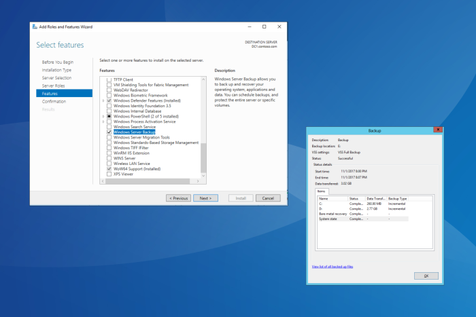Check VM Shielding Tools for Fabric Management
This screenshot has width=476, height=317.
click(109, 85)
